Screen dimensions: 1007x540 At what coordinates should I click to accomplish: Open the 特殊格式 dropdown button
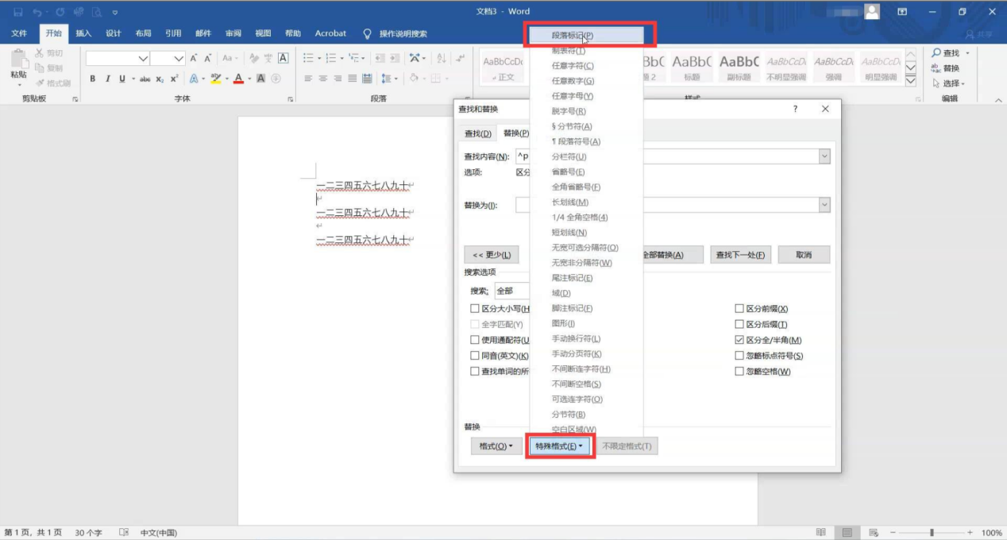(x=560, y=446)
